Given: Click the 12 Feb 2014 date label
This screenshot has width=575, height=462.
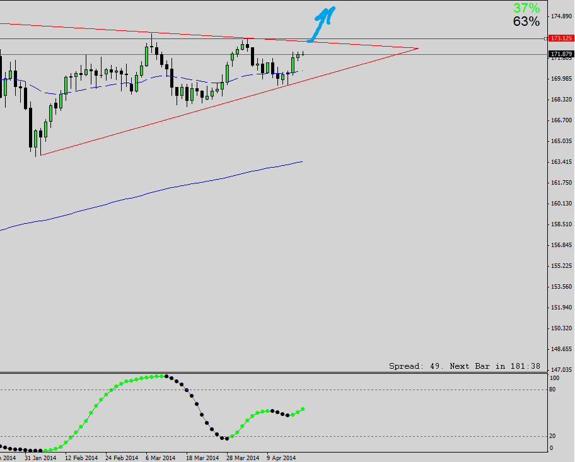Looking at the screenshot, I should tap(81, 458).
